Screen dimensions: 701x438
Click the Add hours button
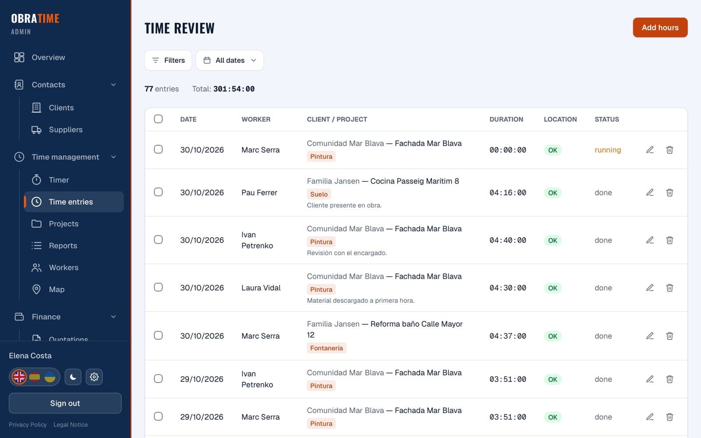click(660, 28)
